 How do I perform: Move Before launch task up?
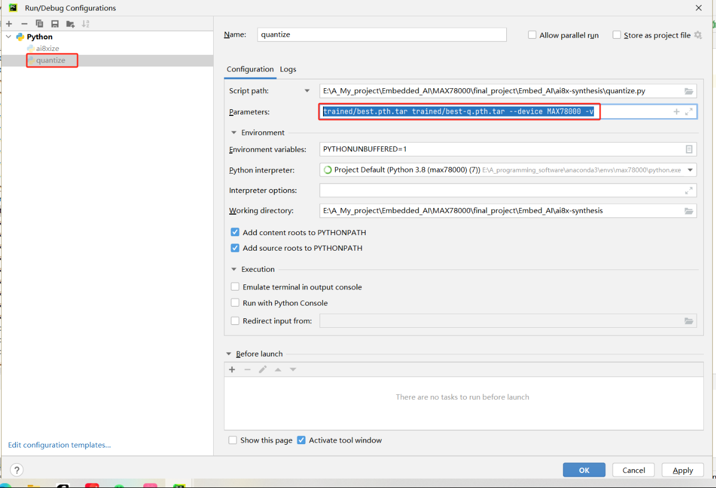(x=278, y=370)
